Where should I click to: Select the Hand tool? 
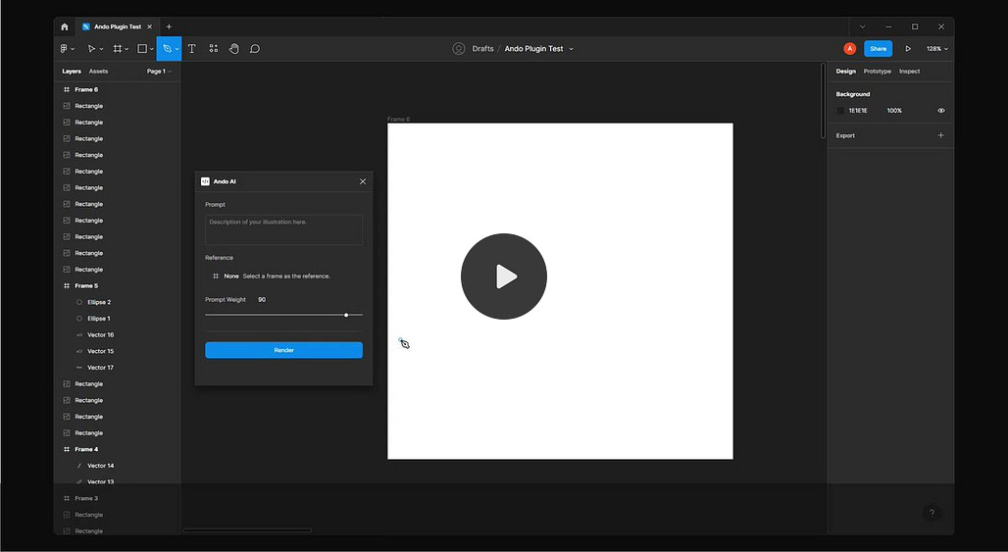234,49
